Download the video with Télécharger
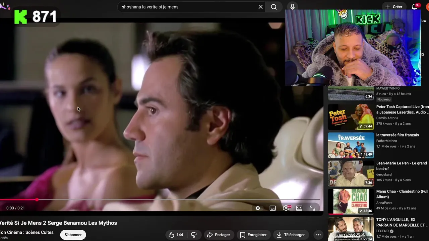The image size is (429, 241). click(x=291, y=235)
